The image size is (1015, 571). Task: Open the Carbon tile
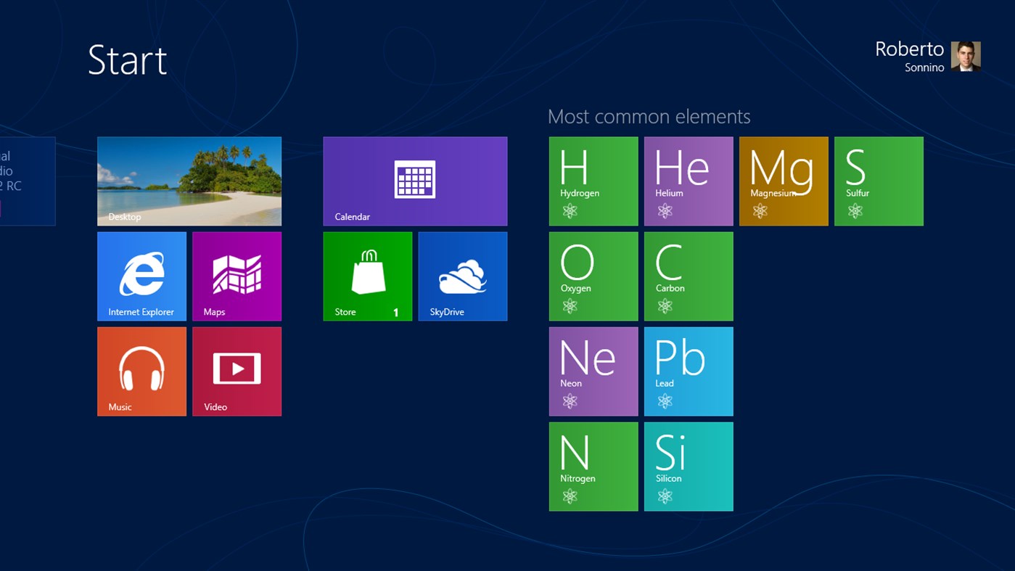(x=688, y=276)
